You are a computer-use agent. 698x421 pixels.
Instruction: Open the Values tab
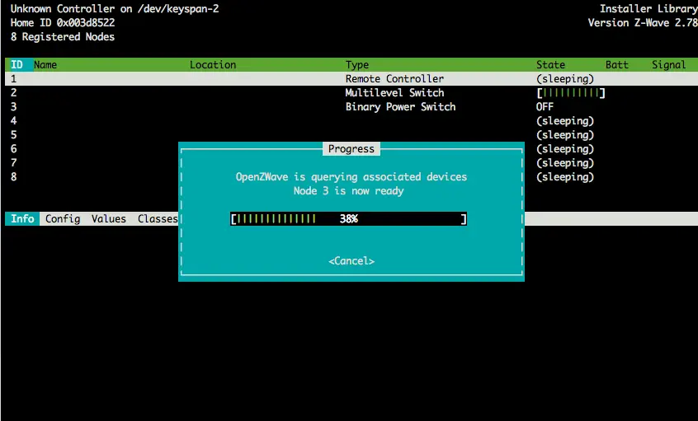[109, 218]
